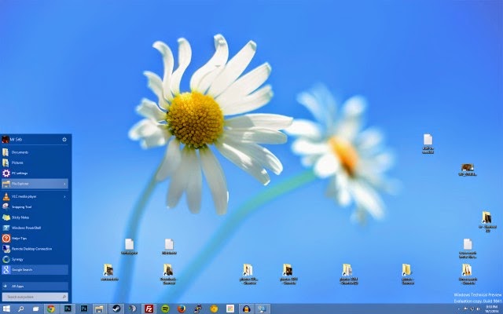
Task: Open the taskbar Search magnifier icon
Action: point(21,309)
